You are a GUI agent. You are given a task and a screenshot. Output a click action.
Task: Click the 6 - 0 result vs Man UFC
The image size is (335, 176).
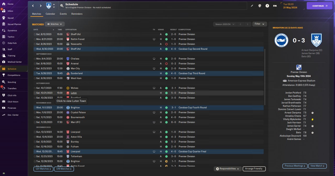[x=174, y=122]
